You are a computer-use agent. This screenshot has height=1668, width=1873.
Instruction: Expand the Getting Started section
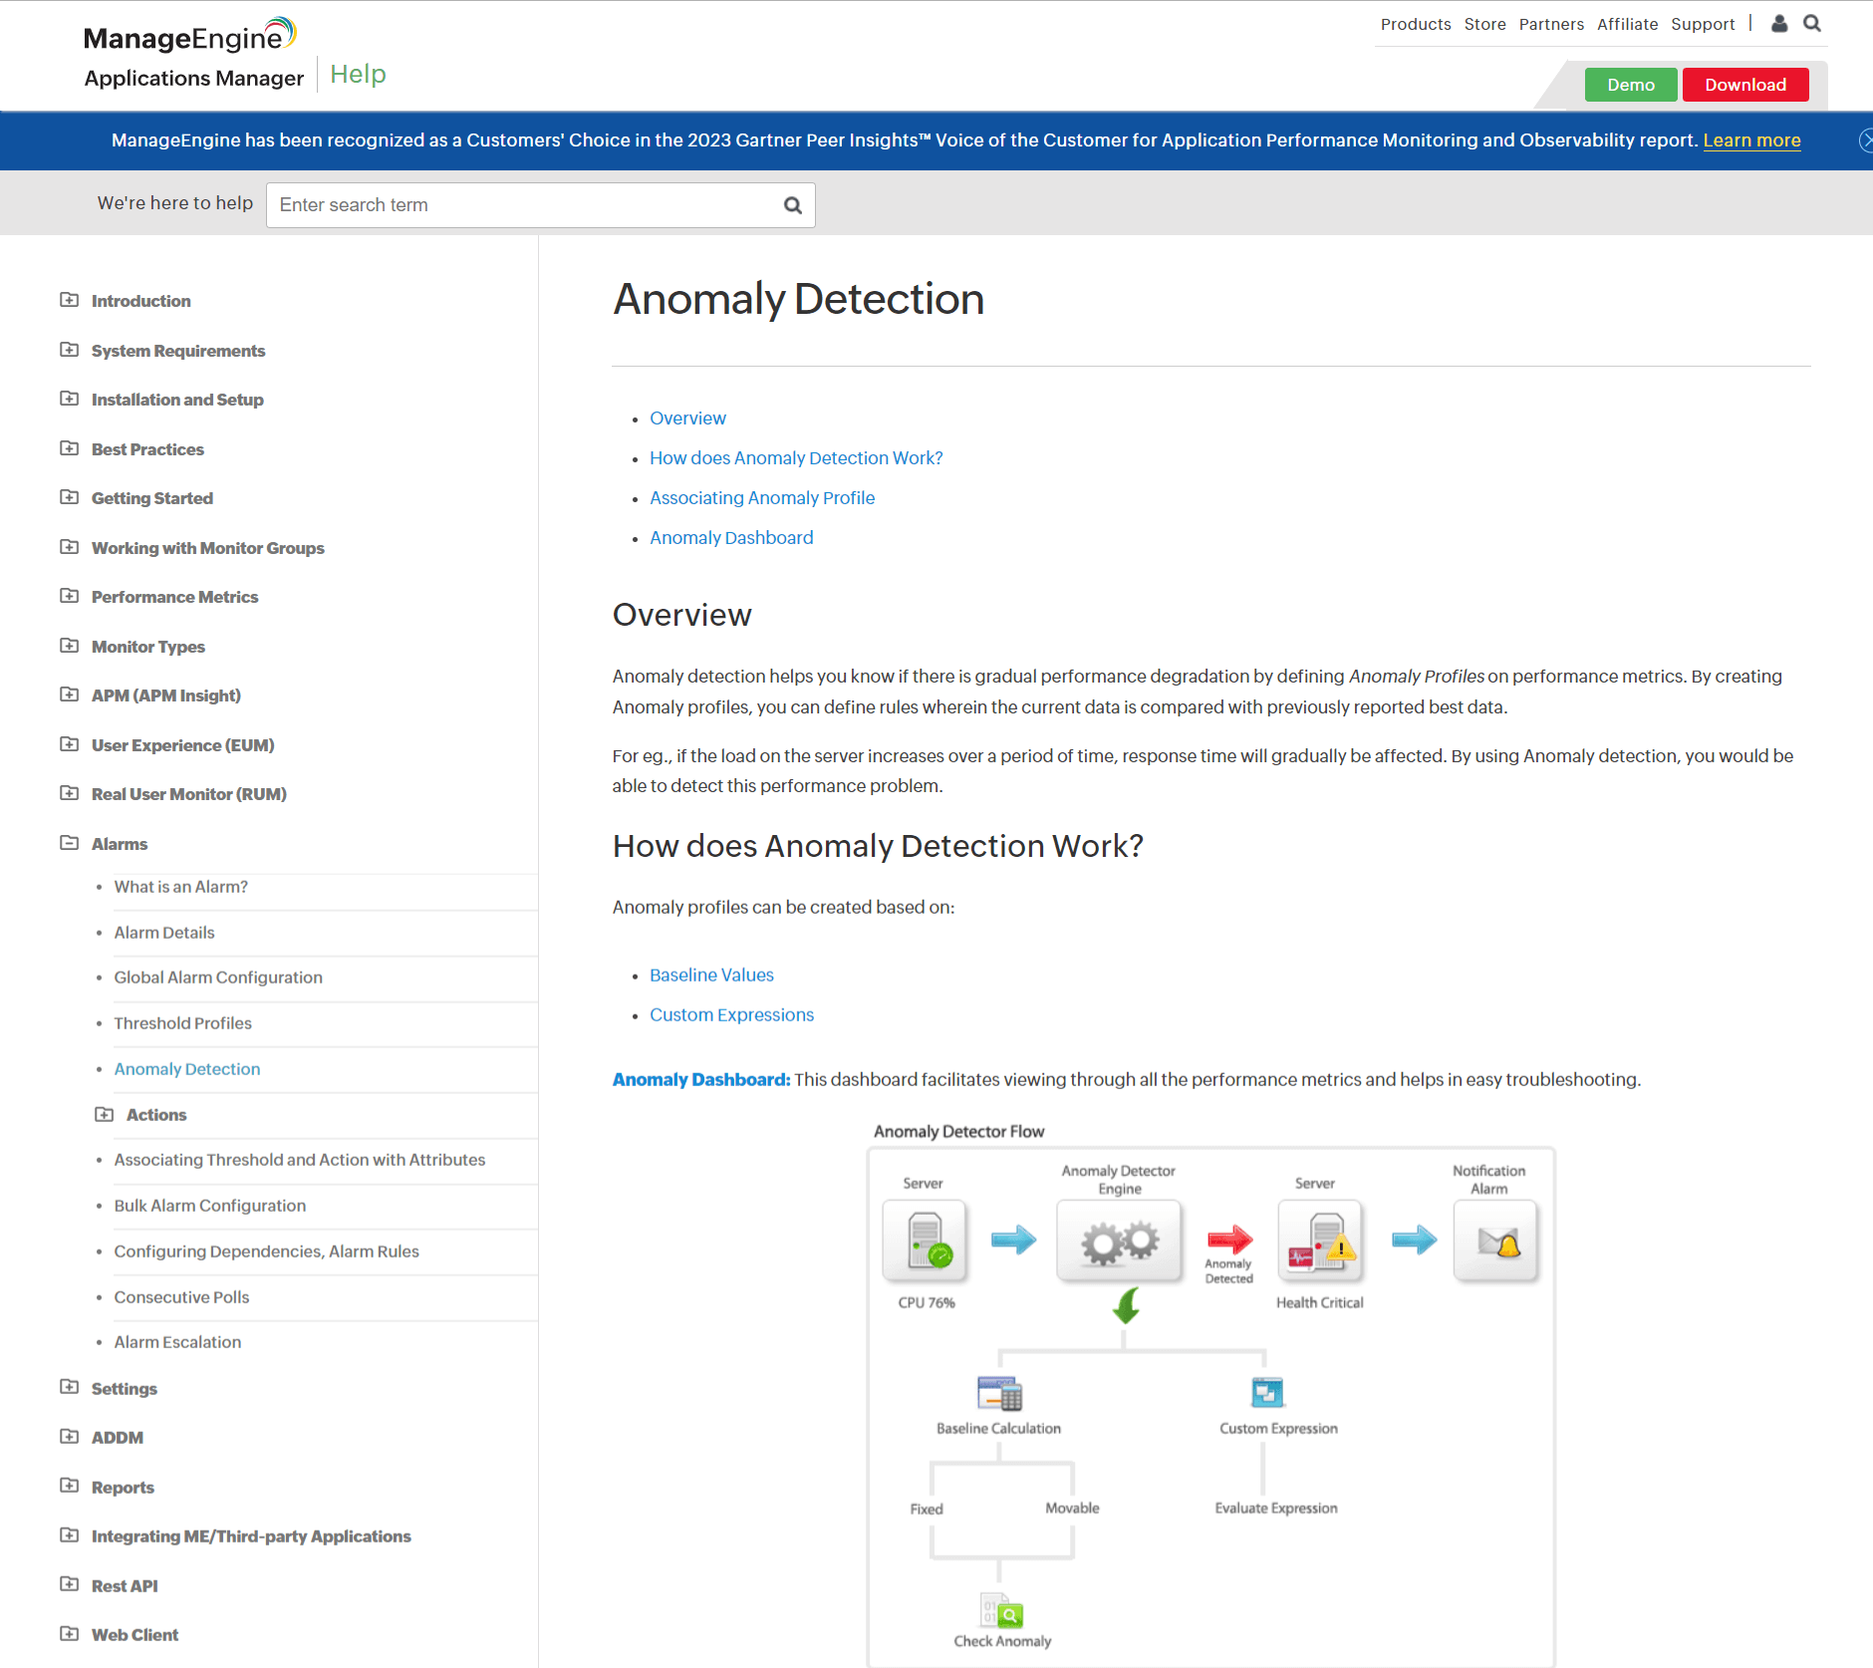[x=69, y=497]
